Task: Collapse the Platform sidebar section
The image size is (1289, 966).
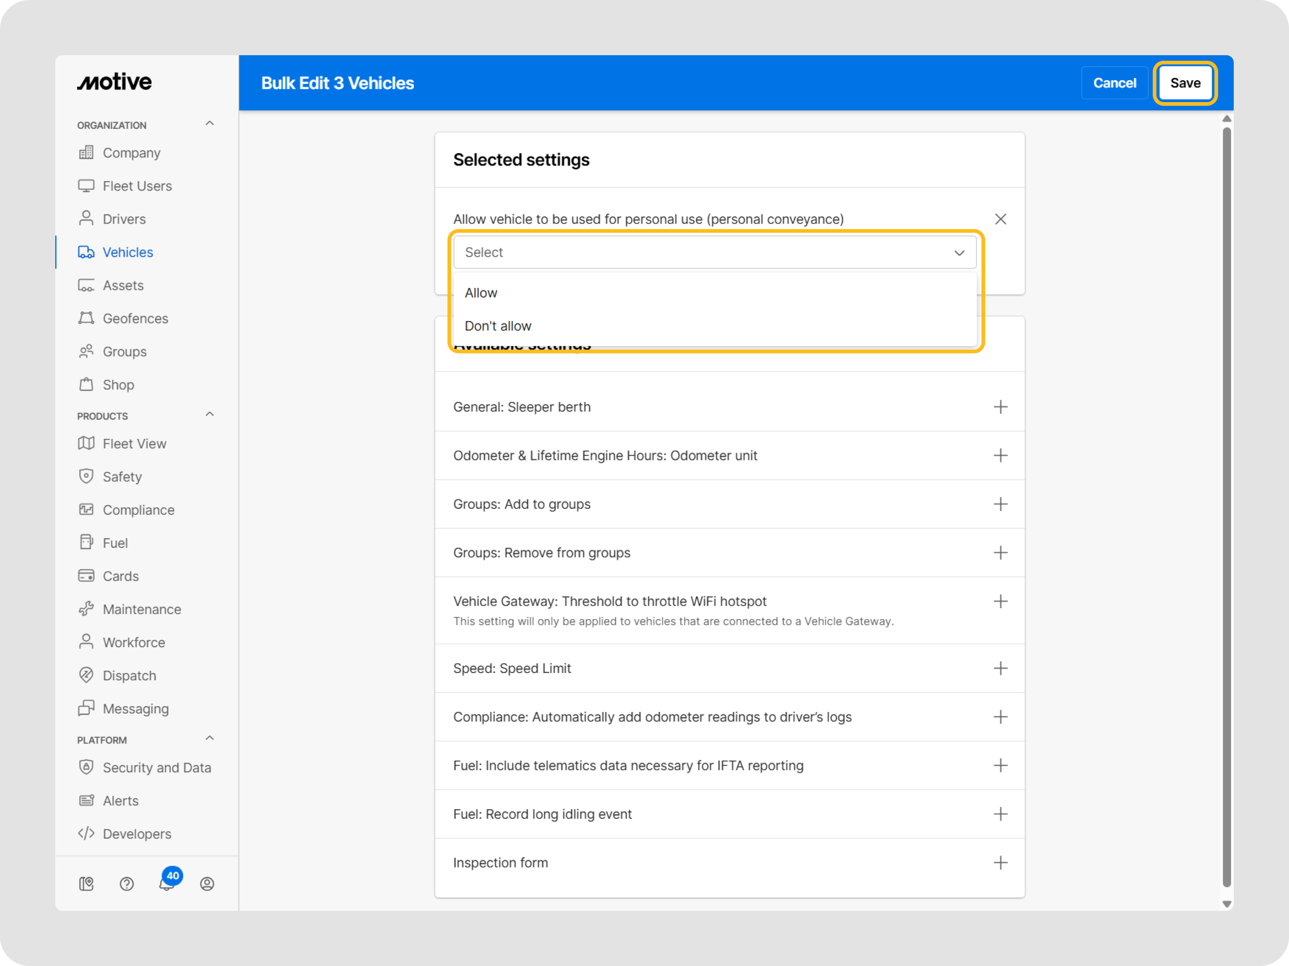Action: coord(210,738)
